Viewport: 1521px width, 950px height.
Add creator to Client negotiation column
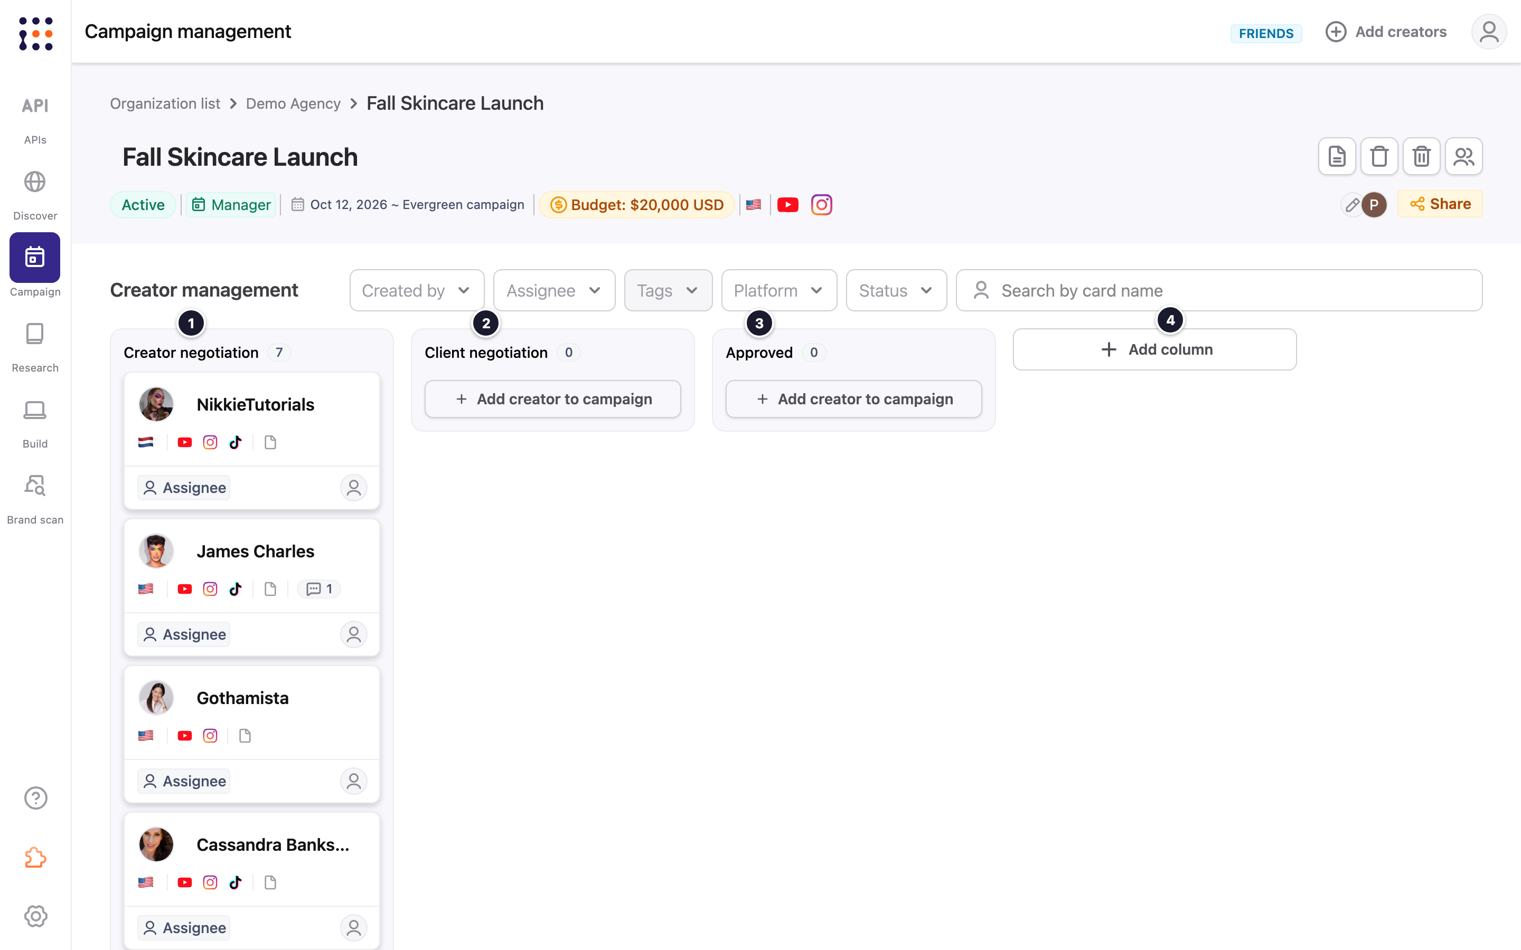(x=552, y=399)
